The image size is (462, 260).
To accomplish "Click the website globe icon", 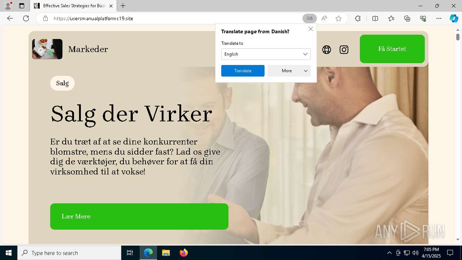I will point(327,49).
